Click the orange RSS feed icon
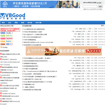105x105 pixels. 1,47
